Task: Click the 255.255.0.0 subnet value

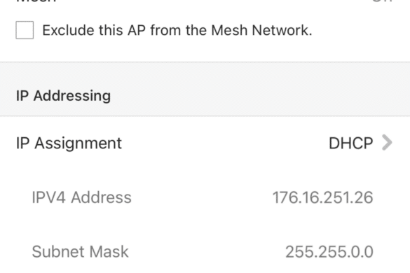Action: coord(329,251)
